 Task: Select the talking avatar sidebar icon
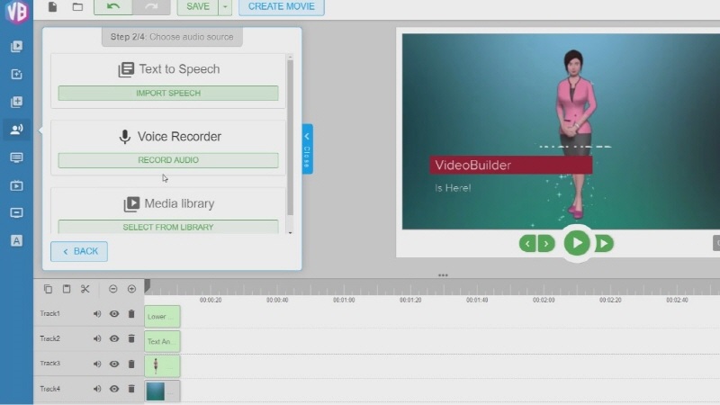point(16,130)
